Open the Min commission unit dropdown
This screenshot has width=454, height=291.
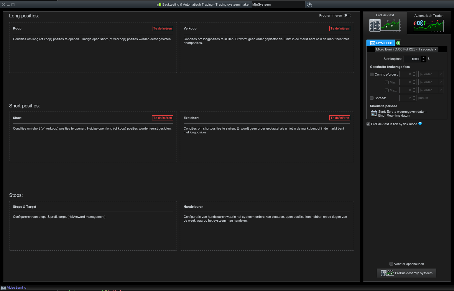tap(431, 82)
